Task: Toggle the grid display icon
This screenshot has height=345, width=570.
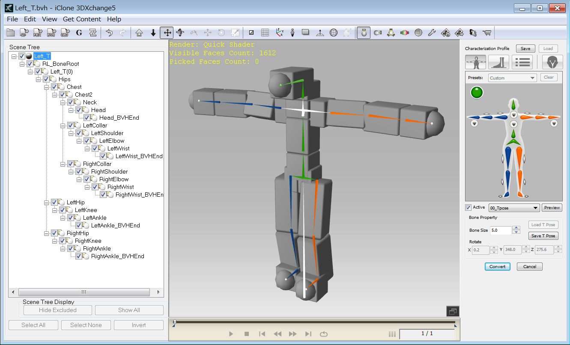Action: coord(265,32)
